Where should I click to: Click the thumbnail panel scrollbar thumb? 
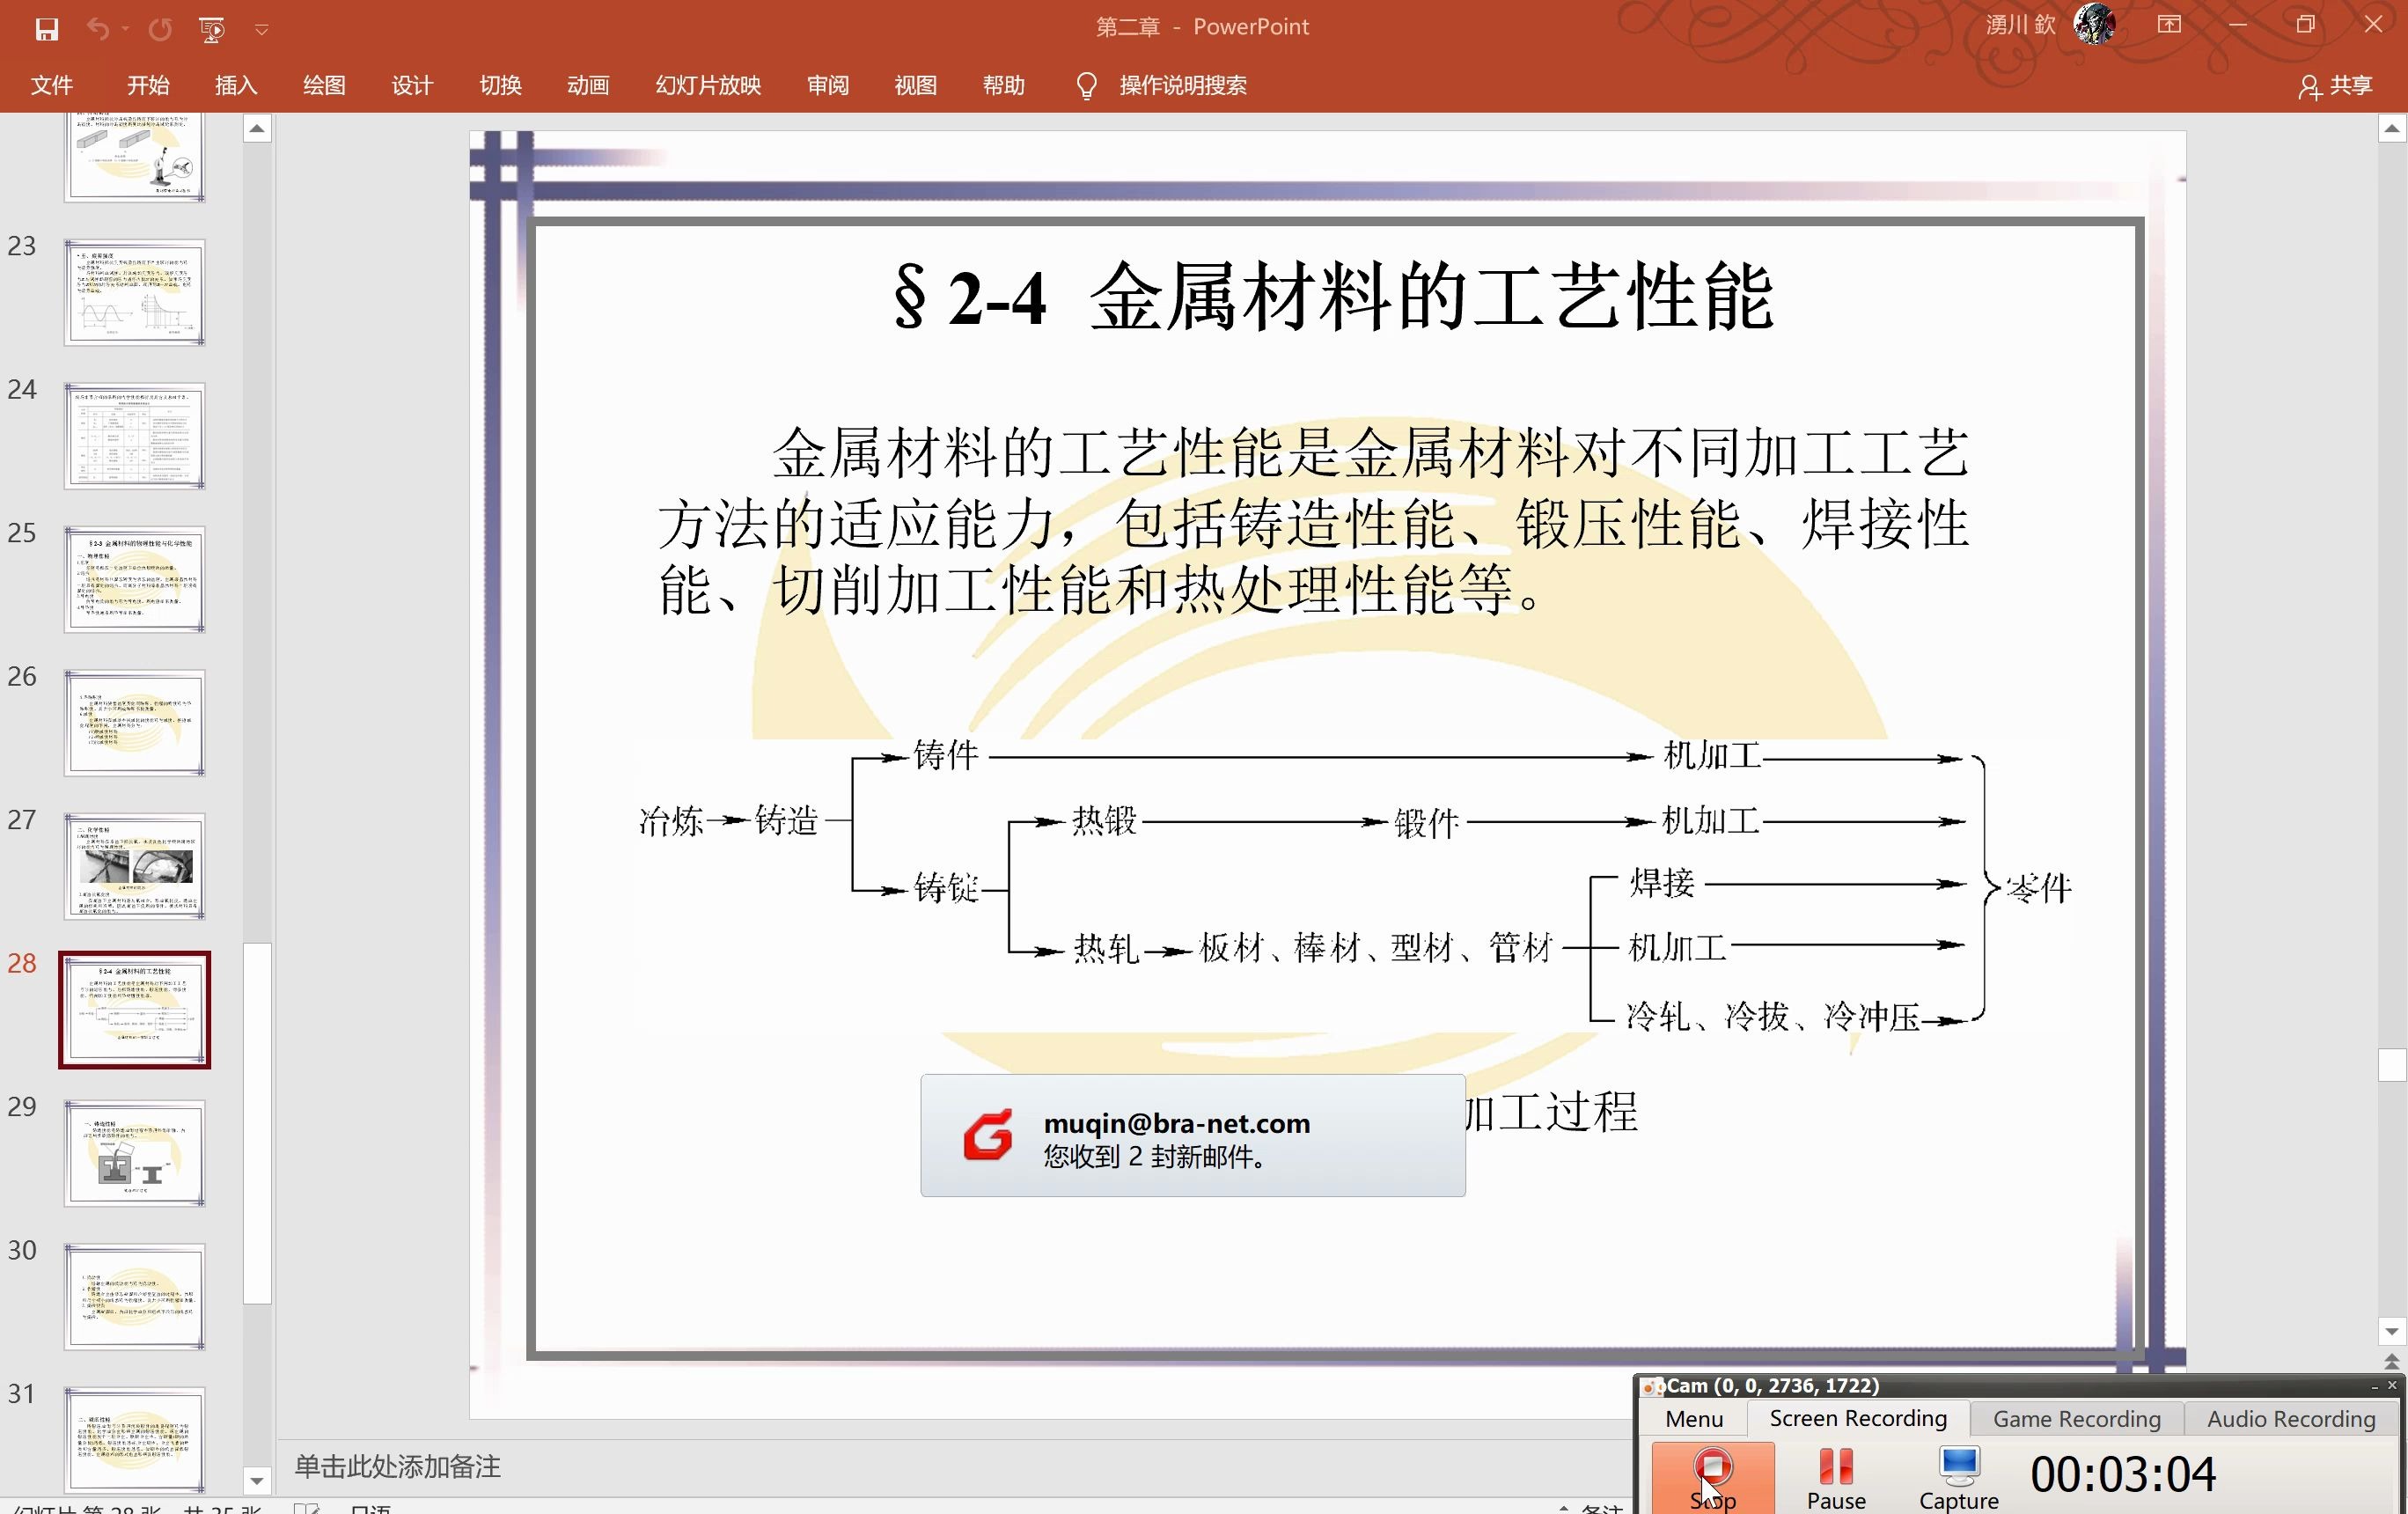(x=257, y=1123)
